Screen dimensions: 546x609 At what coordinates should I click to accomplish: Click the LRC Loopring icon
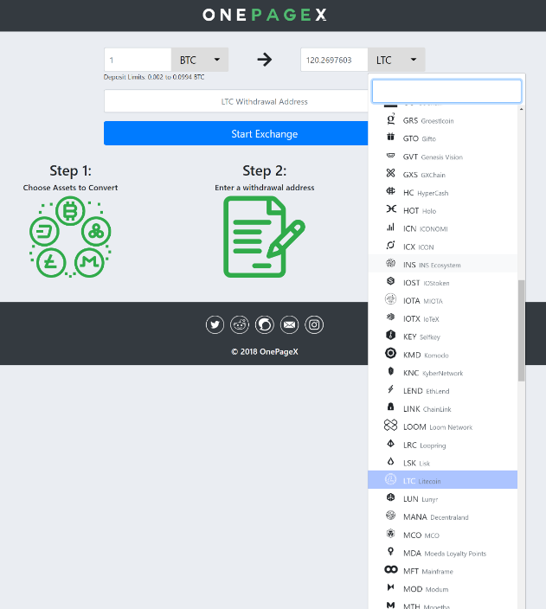pos(390,443)
